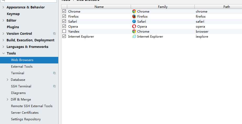Select the Opera name cell
This screenshot has height=124, width=242.
pyautogui.click(x=99, y=27)
